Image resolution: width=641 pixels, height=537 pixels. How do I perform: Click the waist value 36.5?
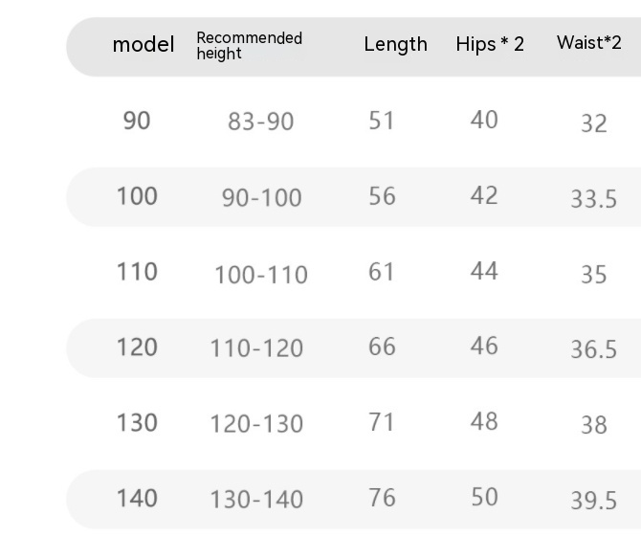[x=593, y=349]
